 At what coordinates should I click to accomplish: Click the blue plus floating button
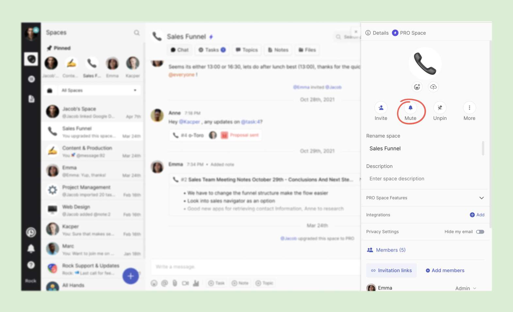click(131, 276)
